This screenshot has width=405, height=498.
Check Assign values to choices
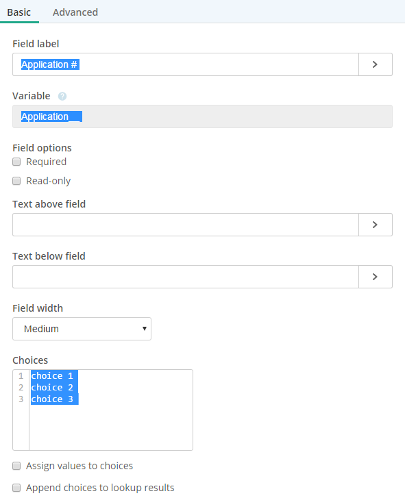pyautogui.click(x=16, y=466)
